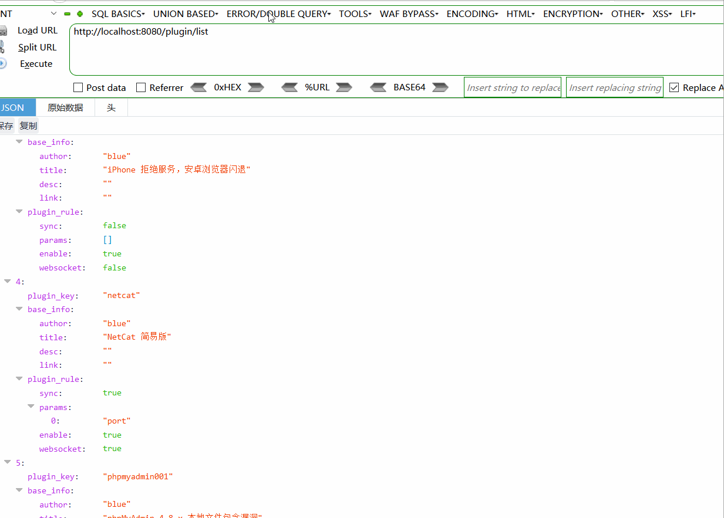Click the %URL label

tap(317, 87)
